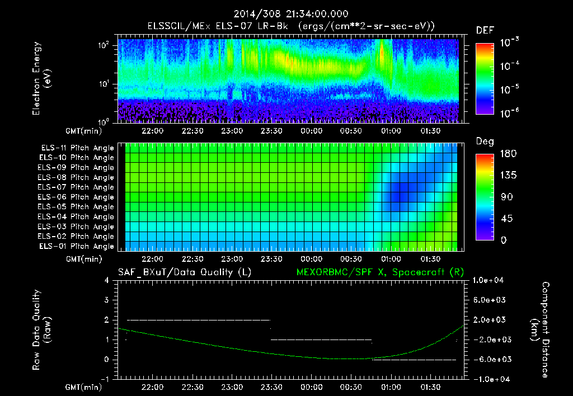The width and height of the screenshot is (573, 396).
Task: Click the Raw Data Quality (Raw) axis title
Action: tap(41, 330)
